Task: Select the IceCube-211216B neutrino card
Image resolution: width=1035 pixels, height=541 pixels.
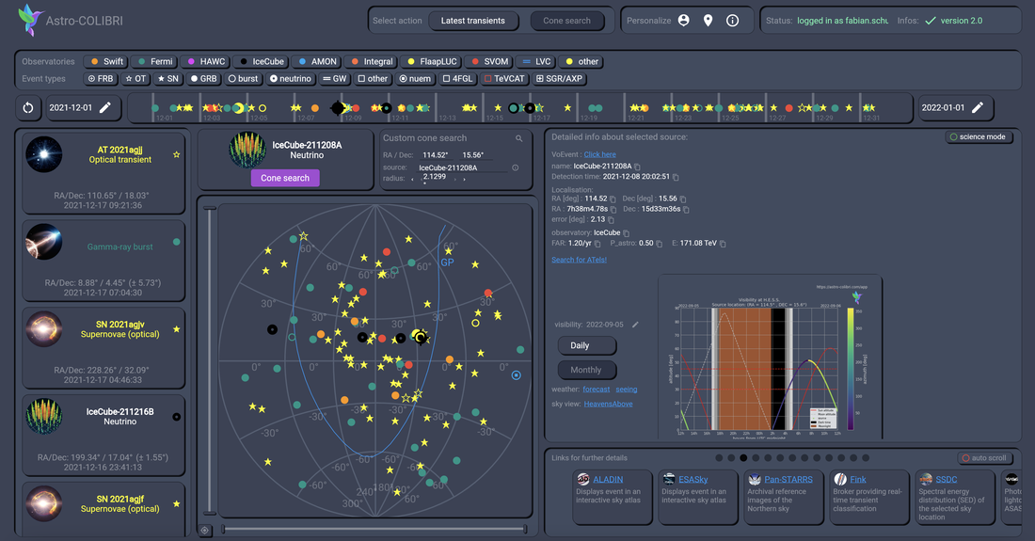Action: 103,435
